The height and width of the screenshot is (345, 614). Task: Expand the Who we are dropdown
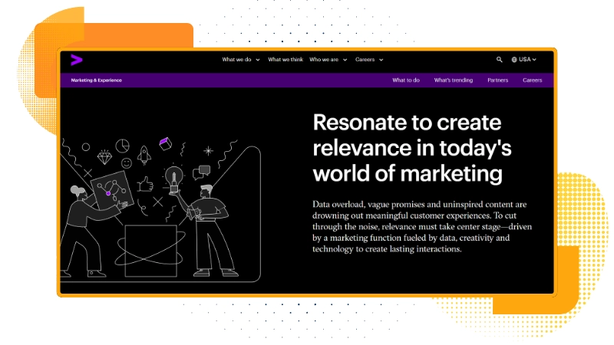(328, 60)
